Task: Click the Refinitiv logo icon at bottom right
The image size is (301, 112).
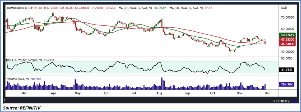Action: point(294,101)
